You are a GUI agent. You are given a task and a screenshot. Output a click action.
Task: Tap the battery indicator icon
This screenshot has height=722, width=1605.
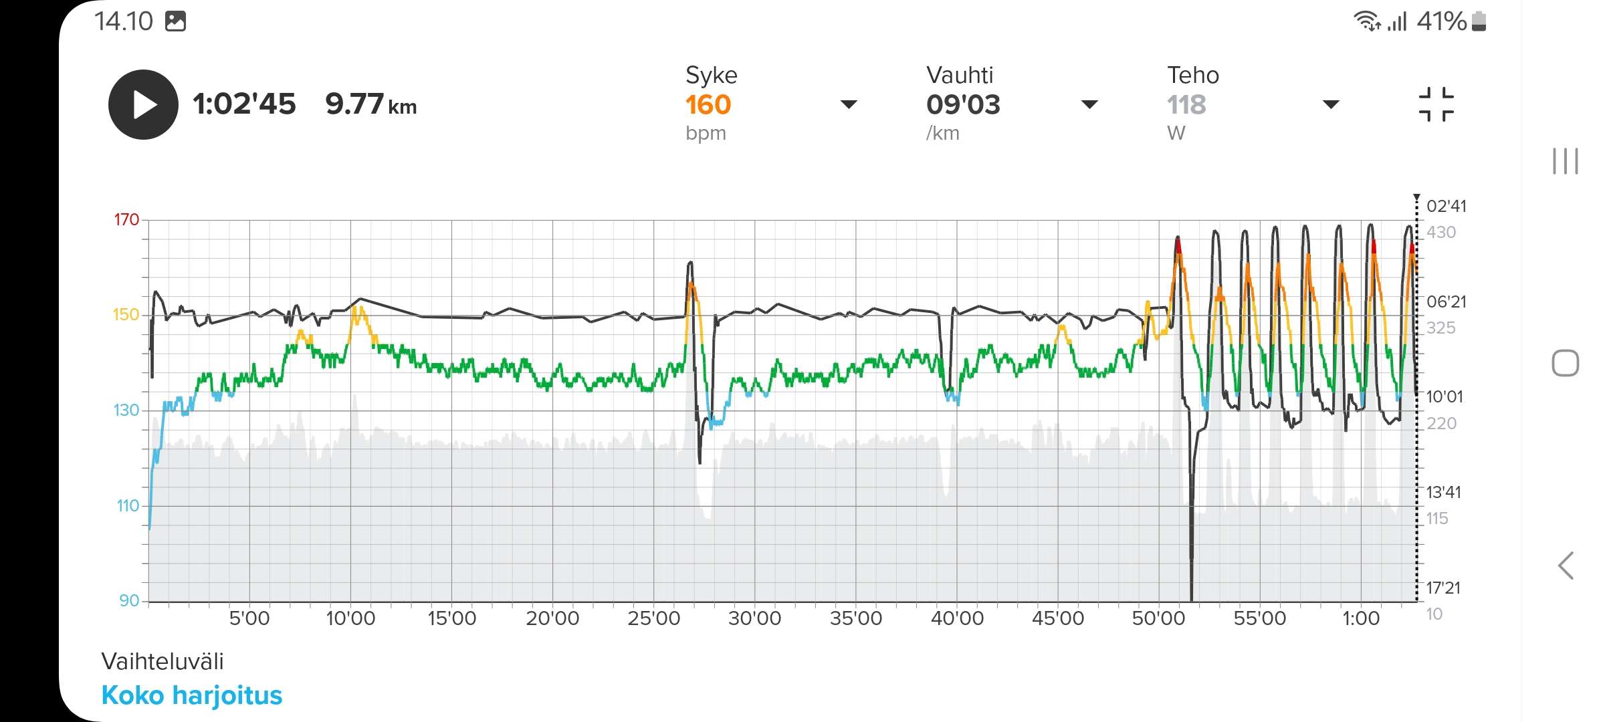[x=1479, y=21]
